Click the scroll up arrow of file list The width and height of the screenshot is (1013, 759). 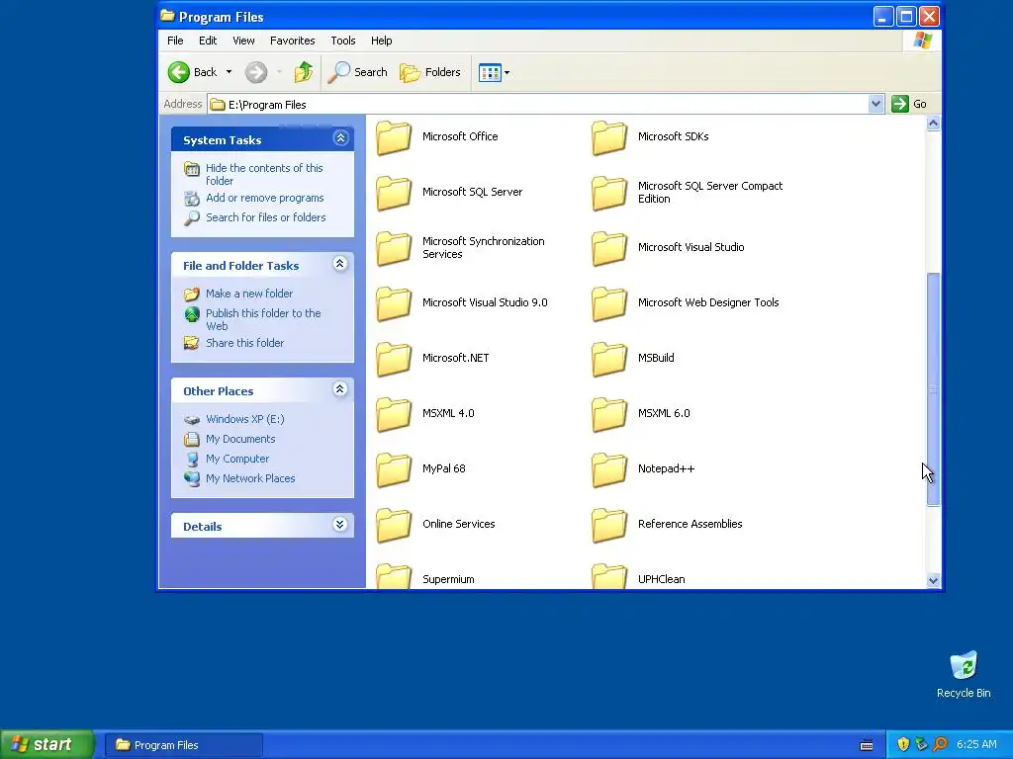click(x=933, y=124)
